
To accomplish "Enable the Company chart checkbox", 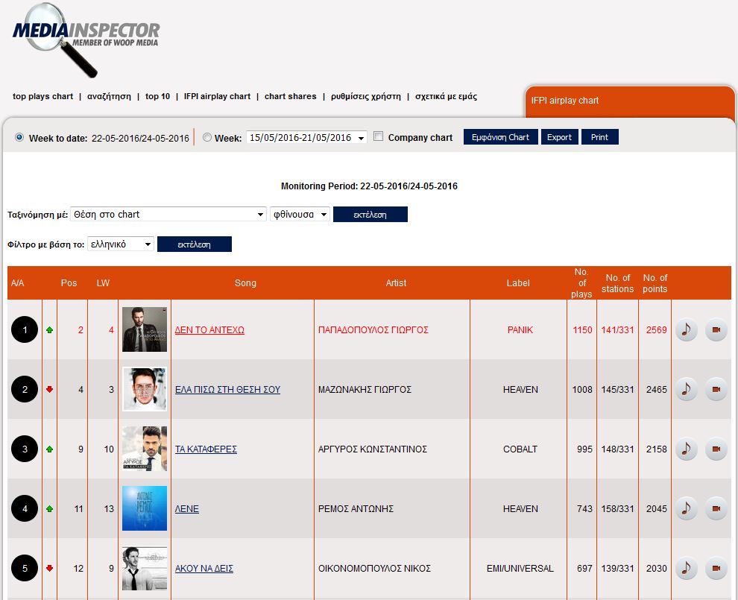I will coord(379,137).
